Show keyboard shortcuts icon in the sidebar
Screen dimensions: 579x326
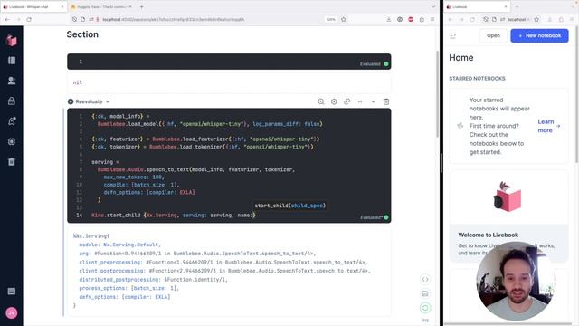tap(12, 292)
